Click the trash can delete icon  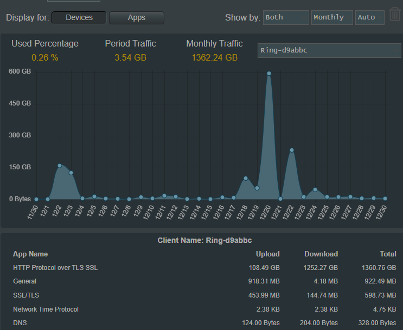click(395, 14)
